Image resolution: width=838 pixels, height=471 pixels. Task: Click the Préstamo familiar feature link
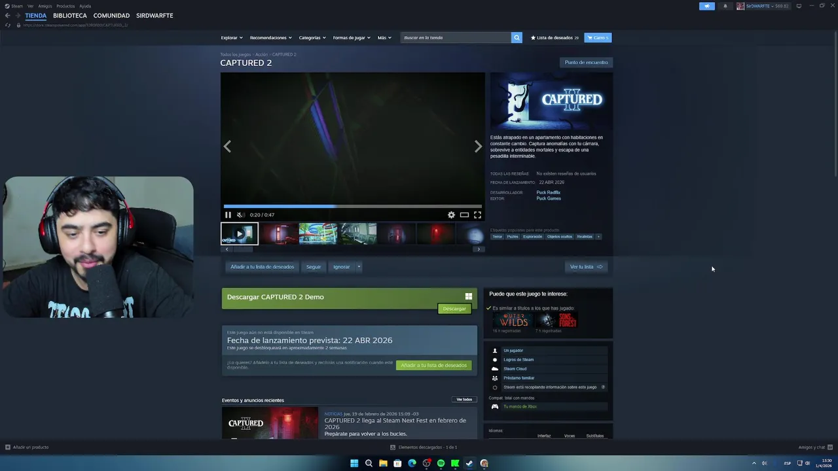[x=519, y=378]
